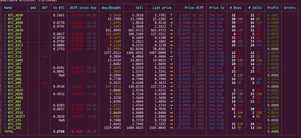Click the right arrow in BTC_ANT row

(171, 19)
